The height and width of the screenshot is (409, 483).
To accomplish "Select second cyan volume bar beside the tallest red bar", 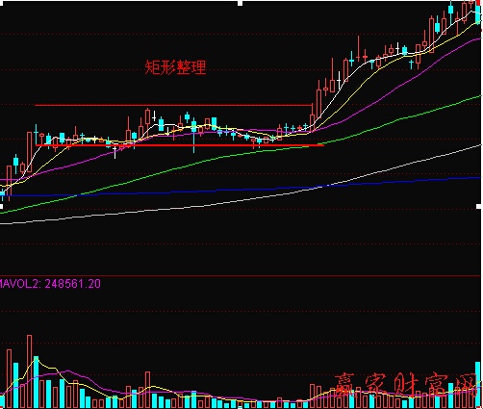I will tap(36, 382).
